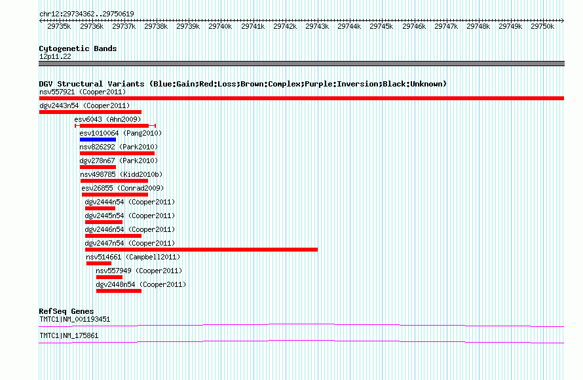Click the nsv557921 (Cooper2011) variant label
Viewport: 583px width, 380px height.
(83, 92)
